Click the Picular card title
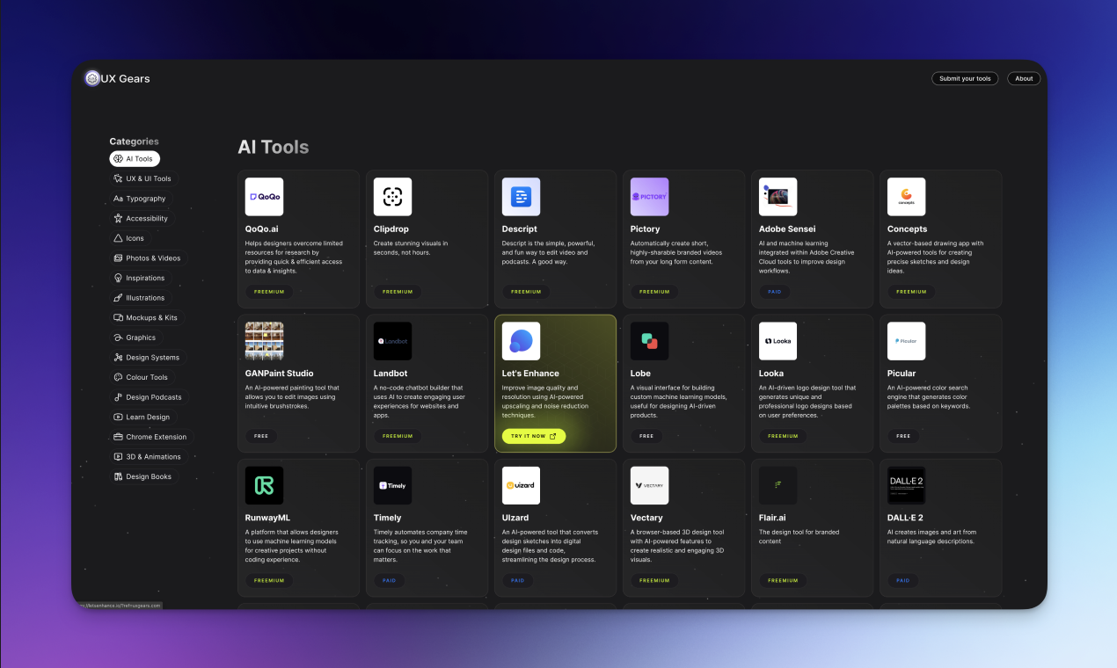The image size is (1117, 668). [x=902, y=373]
